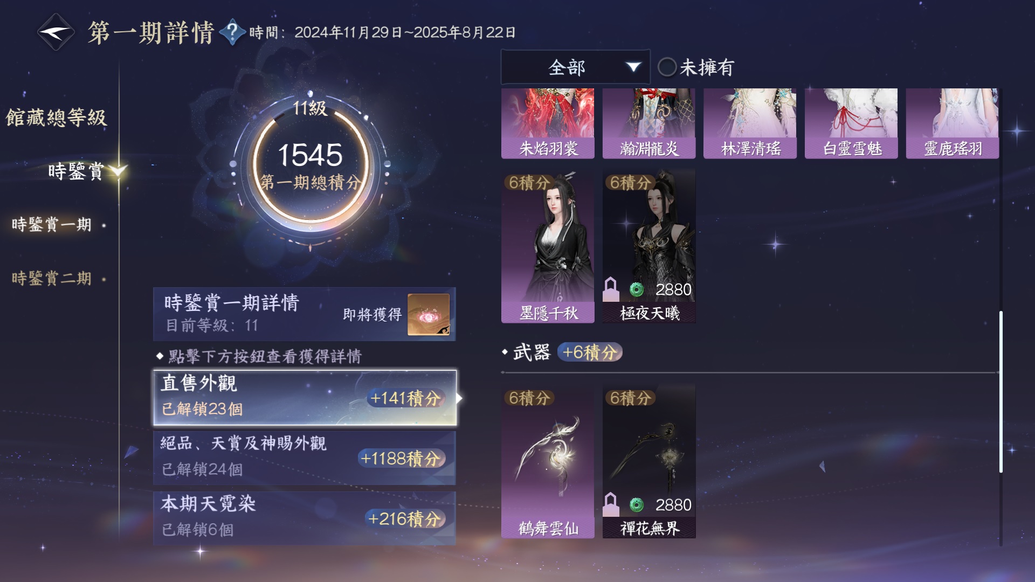The image size is (1035, 582).
Task: Click the 1545 total points progress ring
Action: [x=310, y=164]
